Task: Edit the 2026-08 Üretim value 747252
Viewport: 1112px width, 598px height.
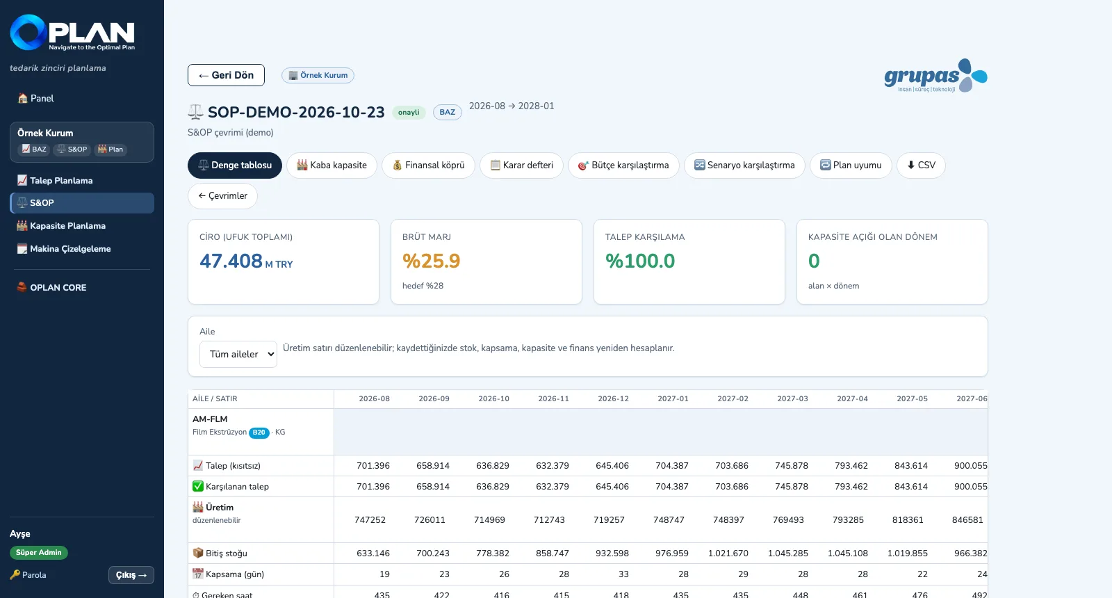Action: [x=370, y=520]
